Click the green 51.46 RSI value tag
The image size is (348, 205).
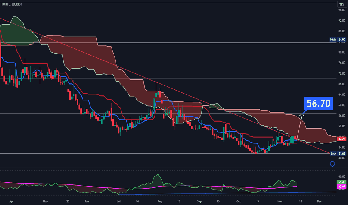tap(342, 182)
